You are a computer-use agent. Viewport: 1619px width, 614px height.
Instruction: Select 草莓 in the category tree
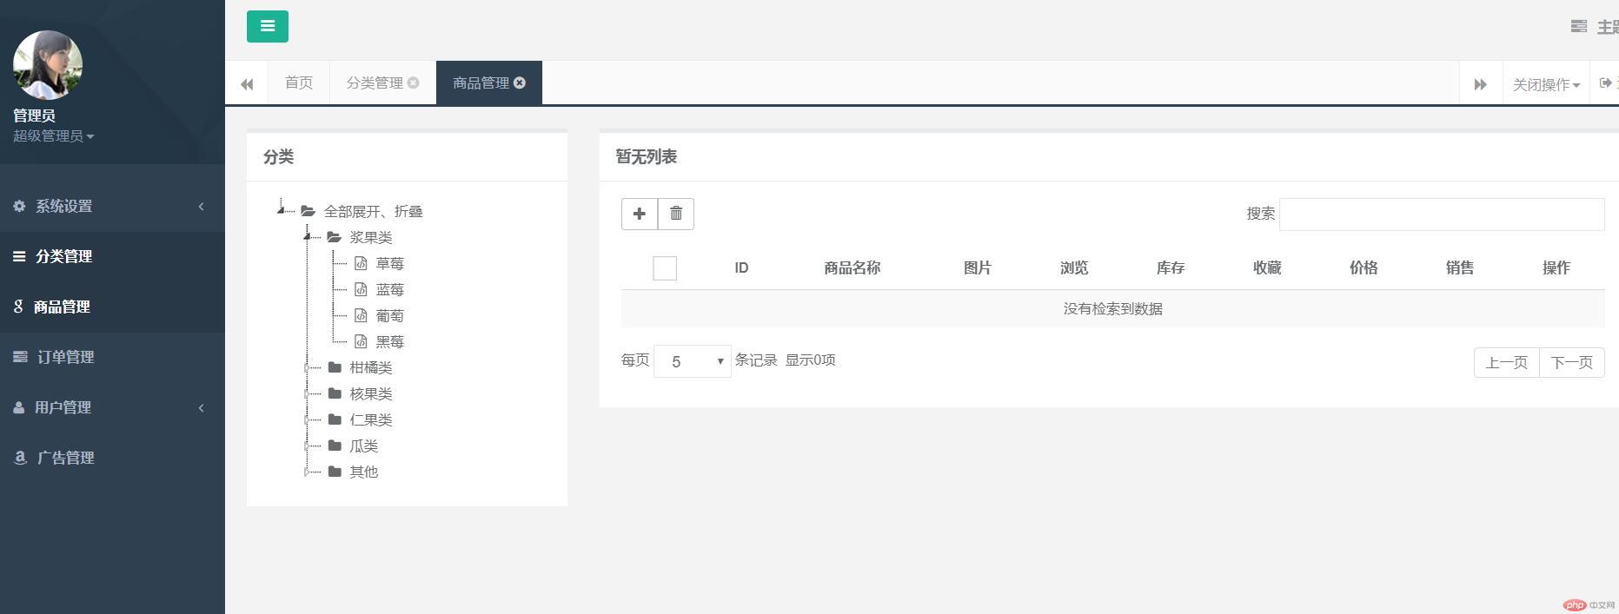[x=390, y=263]
